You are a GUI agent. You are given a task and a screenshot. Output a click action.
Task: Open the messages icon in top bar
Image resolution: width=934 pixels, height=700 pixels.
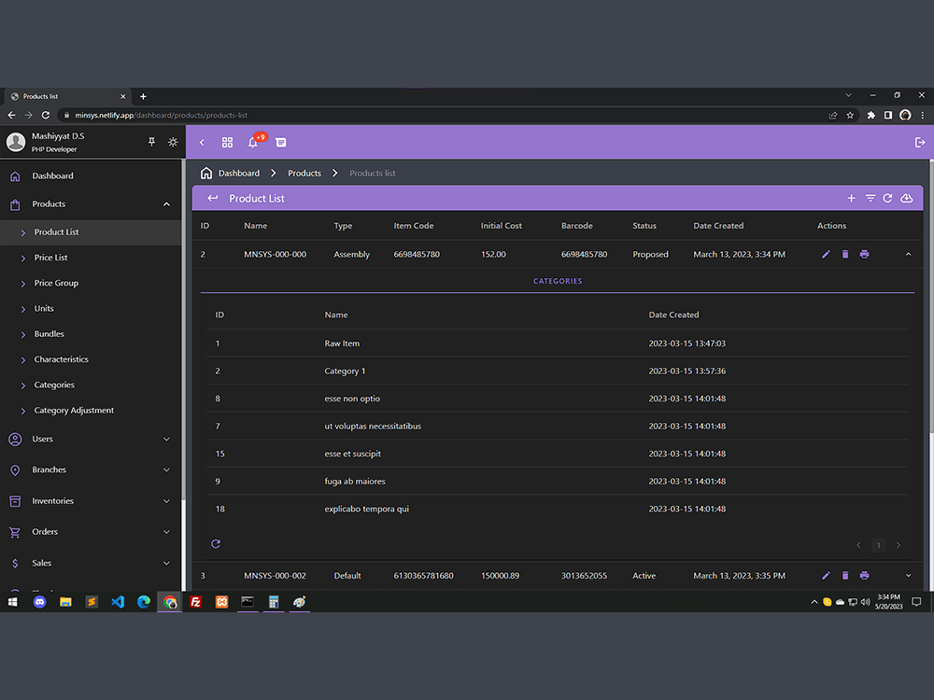[280, 142]
